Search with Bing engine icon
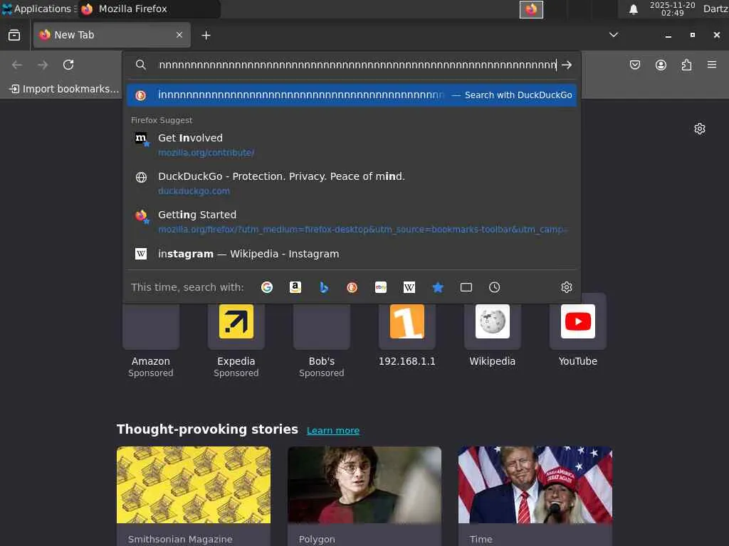This screenshot has width=729, height=546. [324, 287]
